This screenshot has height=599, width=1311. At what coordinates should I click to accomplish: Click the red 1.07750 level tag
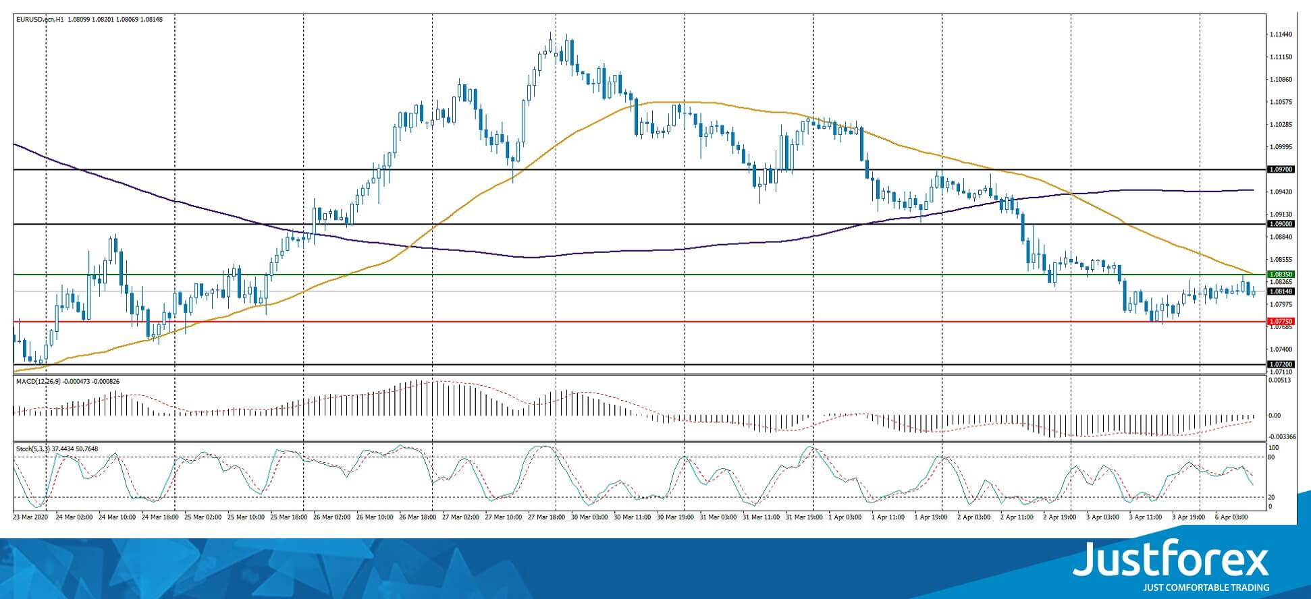[x=1281, y=322]
